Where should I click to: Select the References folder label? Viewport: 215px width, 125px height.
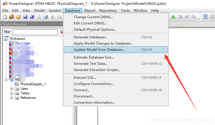pos(28,98)
